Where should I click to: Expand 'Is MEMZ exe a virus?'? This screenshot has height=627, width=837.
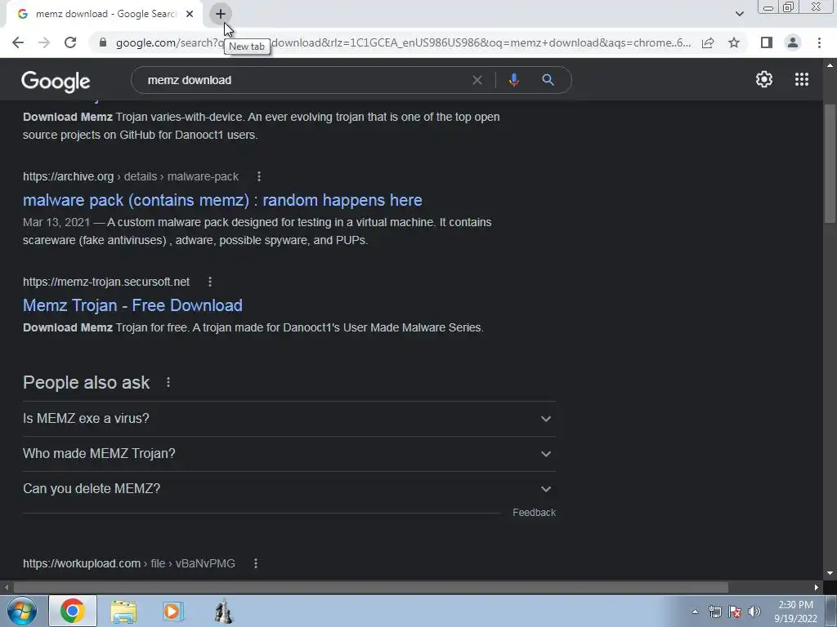click(289, 419)
